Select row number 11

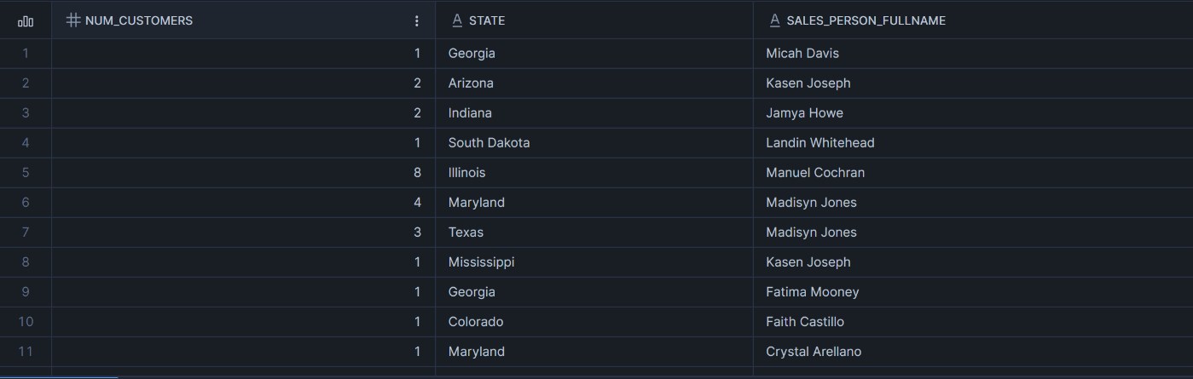[x=26, y=352]
